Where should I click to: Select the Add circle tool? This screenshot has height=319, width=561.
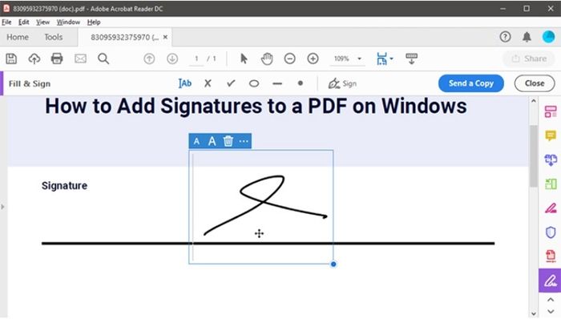(254, 83)
